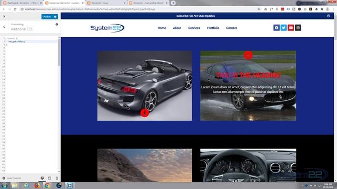Click the taskbar clock

pos(328,186)
